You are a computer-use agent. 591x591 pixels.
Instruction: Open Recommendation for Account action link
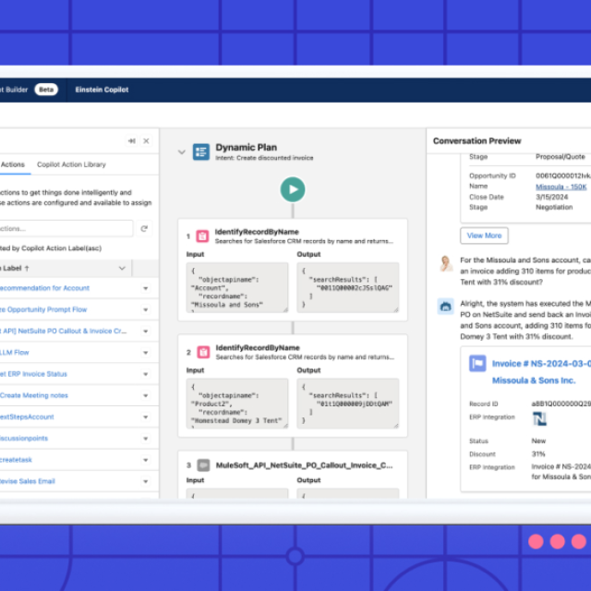pyautogui.click(x=45, y=288)
